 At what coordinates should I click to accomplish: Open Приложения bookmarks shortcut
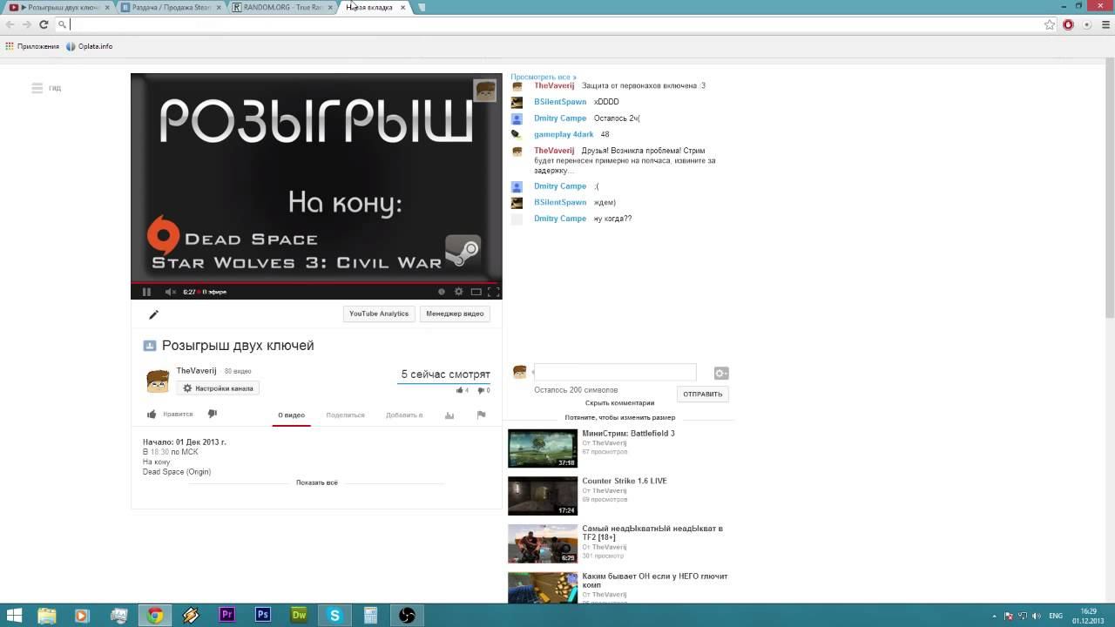pos(33,46)
